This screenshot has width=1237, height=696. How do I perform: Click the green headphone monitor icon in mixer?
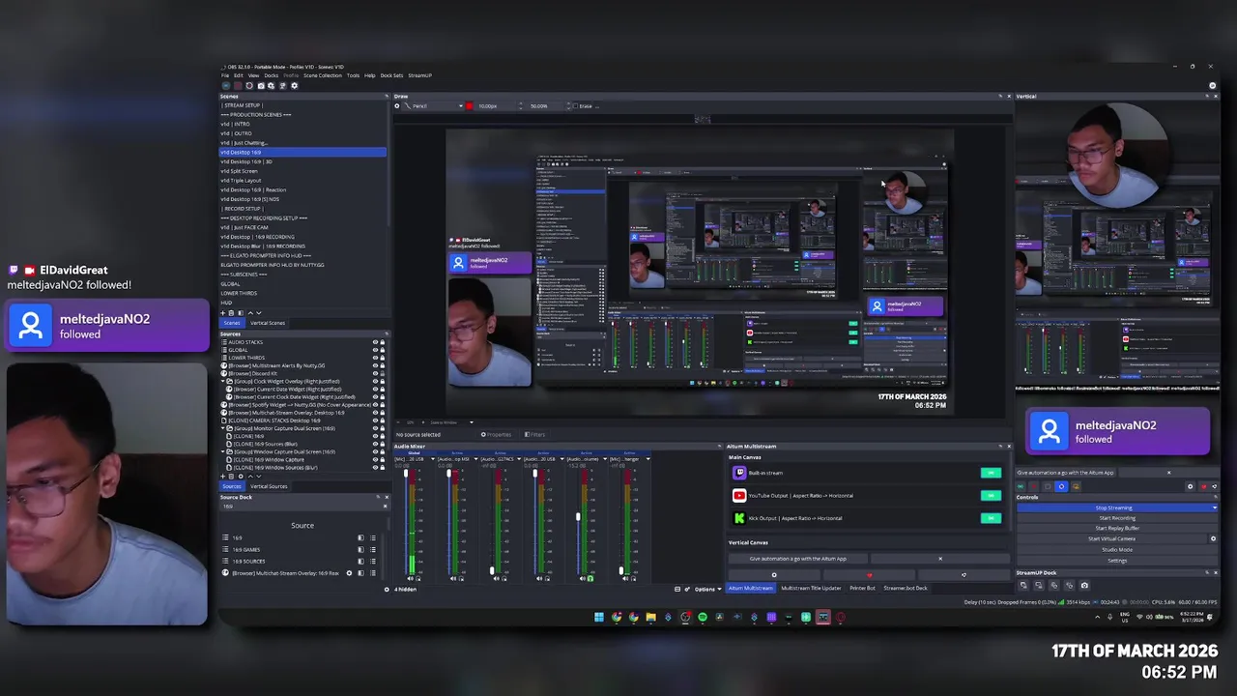point(590,578)
